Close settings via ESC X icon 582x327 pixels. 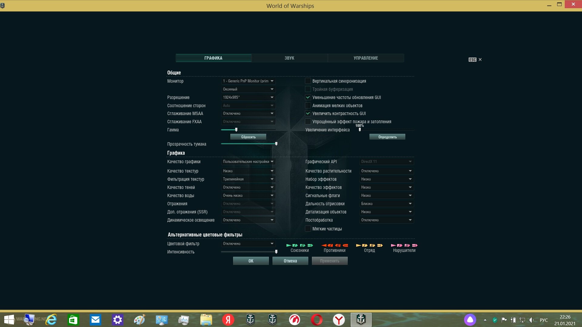[x=480, y=60]
